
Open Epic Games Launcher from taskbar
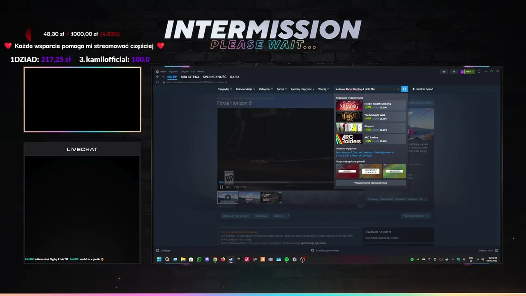pyautogui.click(x=239, y=259)
